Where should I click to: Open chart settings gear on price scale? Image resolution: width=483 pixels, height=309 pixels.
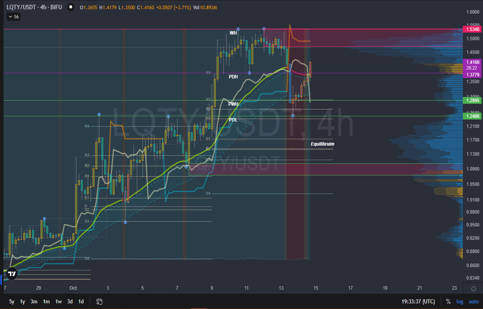473,288
